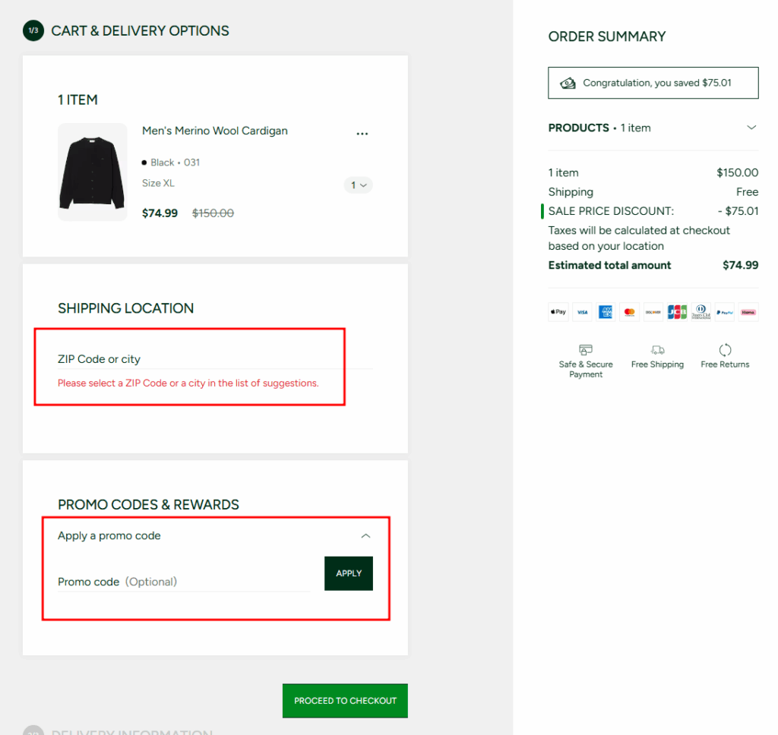Click the PayPal payment icon
The image size is (778, 735).
coord(724,312)
